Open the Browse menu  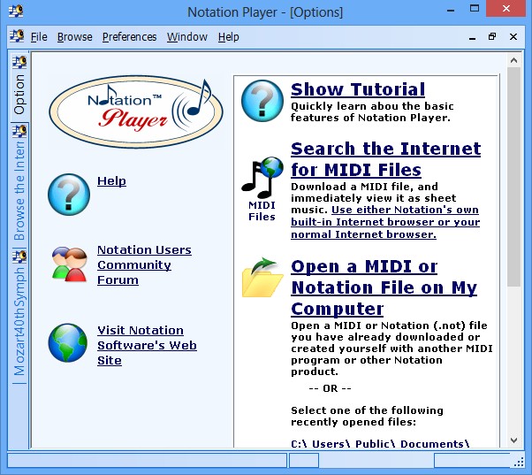pos(74,36)
